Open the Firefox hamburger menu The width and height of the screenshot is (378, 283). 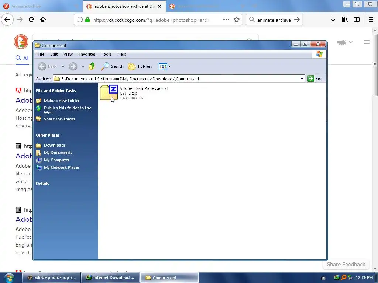click(x=371, y=20)
